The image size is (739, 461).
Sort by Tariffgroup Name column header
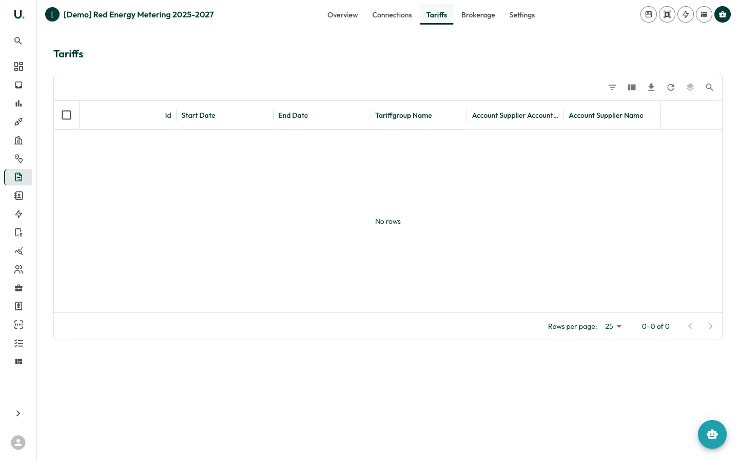403,115
